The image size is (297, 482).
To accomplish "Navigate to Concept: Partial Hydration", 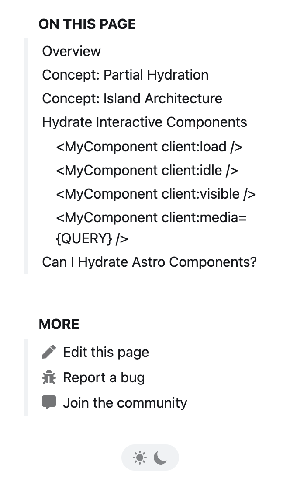I will (x=125, y=75).
